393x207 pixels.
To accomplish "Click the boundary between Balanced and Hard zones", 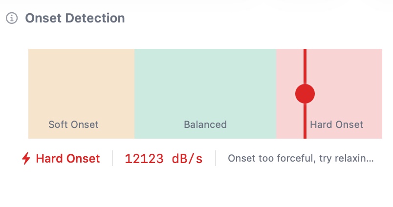I will [276, 93].
